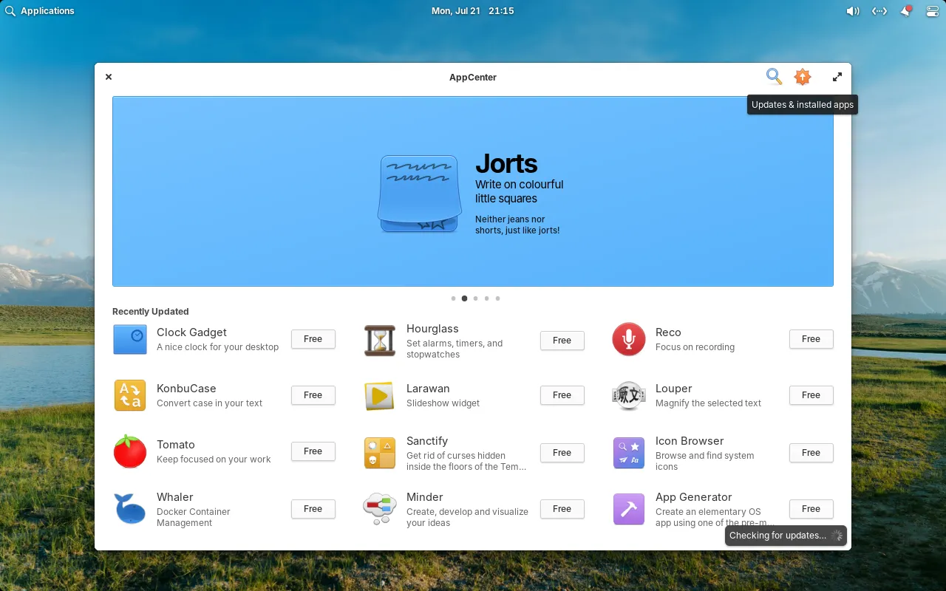946x591 pixels.
Task: Select the third banner page dot
Action: coord(475,298)
